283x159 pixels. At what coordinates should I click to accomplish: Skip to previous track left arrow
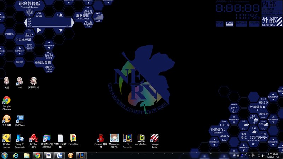click(x=25, y=23)
